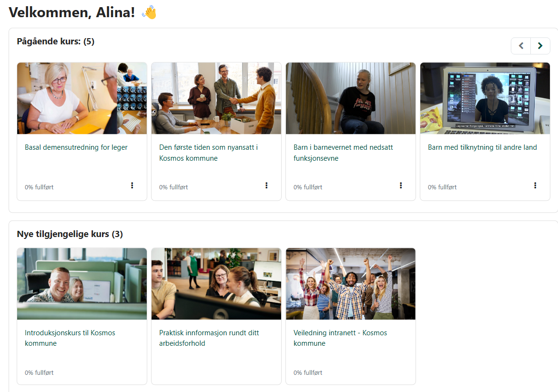Open Den første tiden som nyansatt course

pos(209,153)
